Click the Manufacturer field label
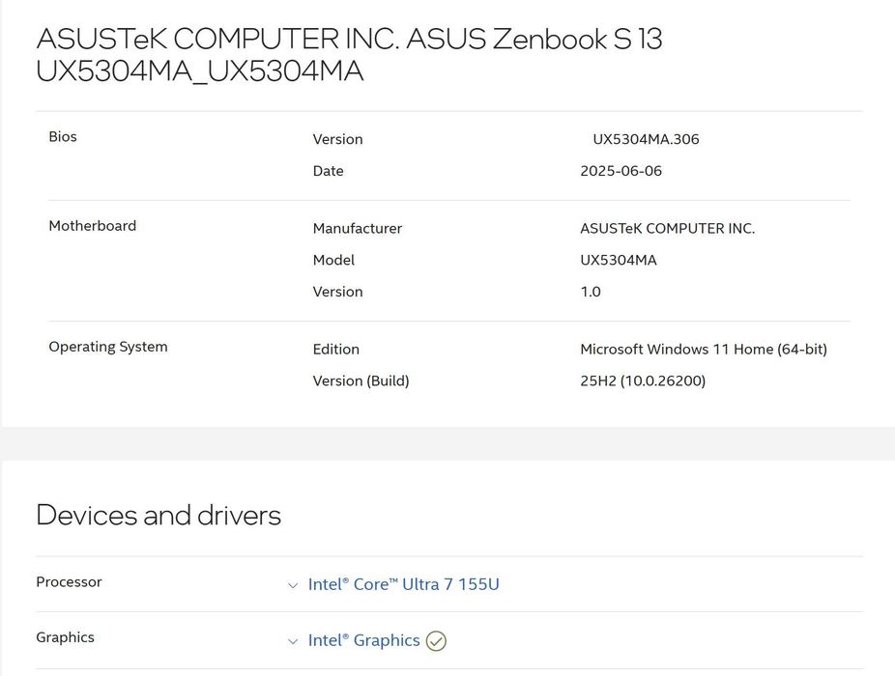Image resolution: width=895 pixels, height=676 pixels. click(358, 228)
